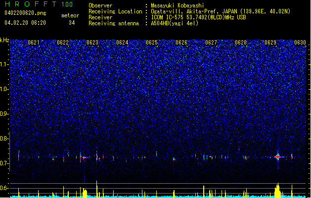311x198 pixels.
Task: Click the 0626 time marker
Action: 181,43
